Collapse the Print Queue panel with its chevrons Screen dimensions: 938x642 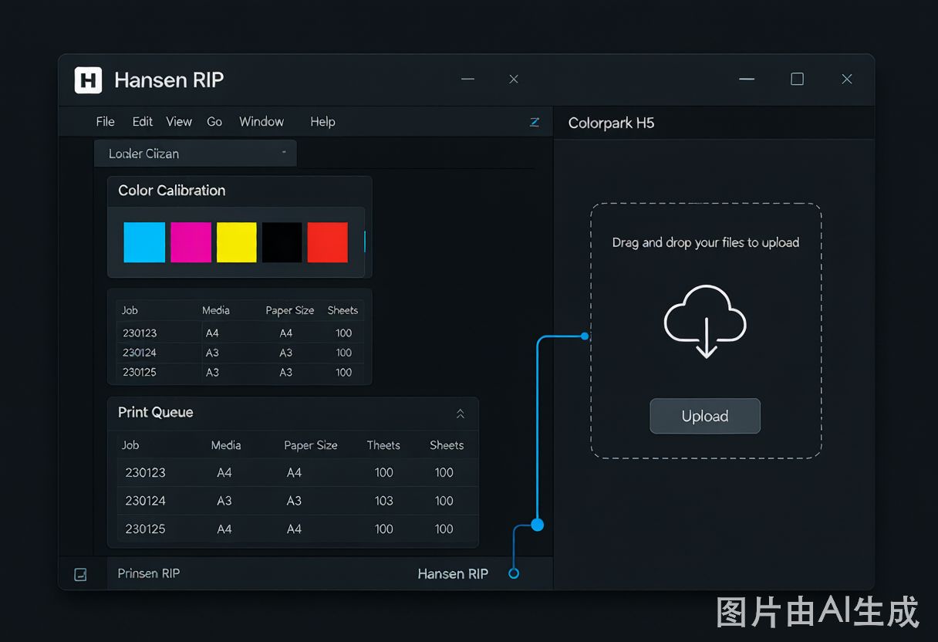[x=461, y=414]
